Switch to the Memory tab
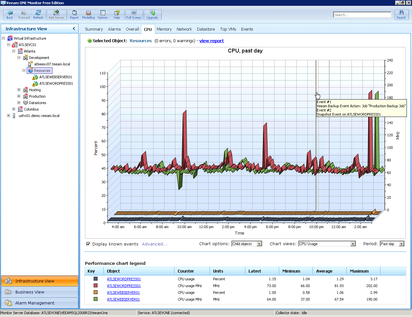 pos(164,29)
